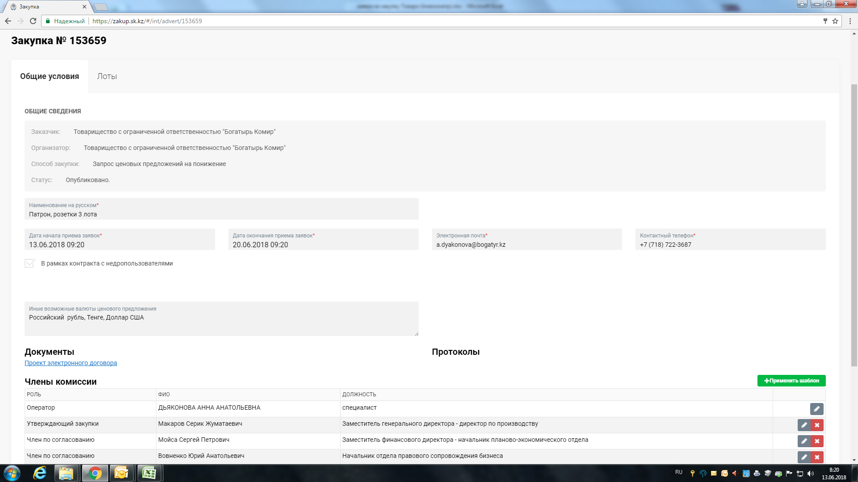Select the Закупка browser tab
Screen dimensions: 858x482
point(47,7)
